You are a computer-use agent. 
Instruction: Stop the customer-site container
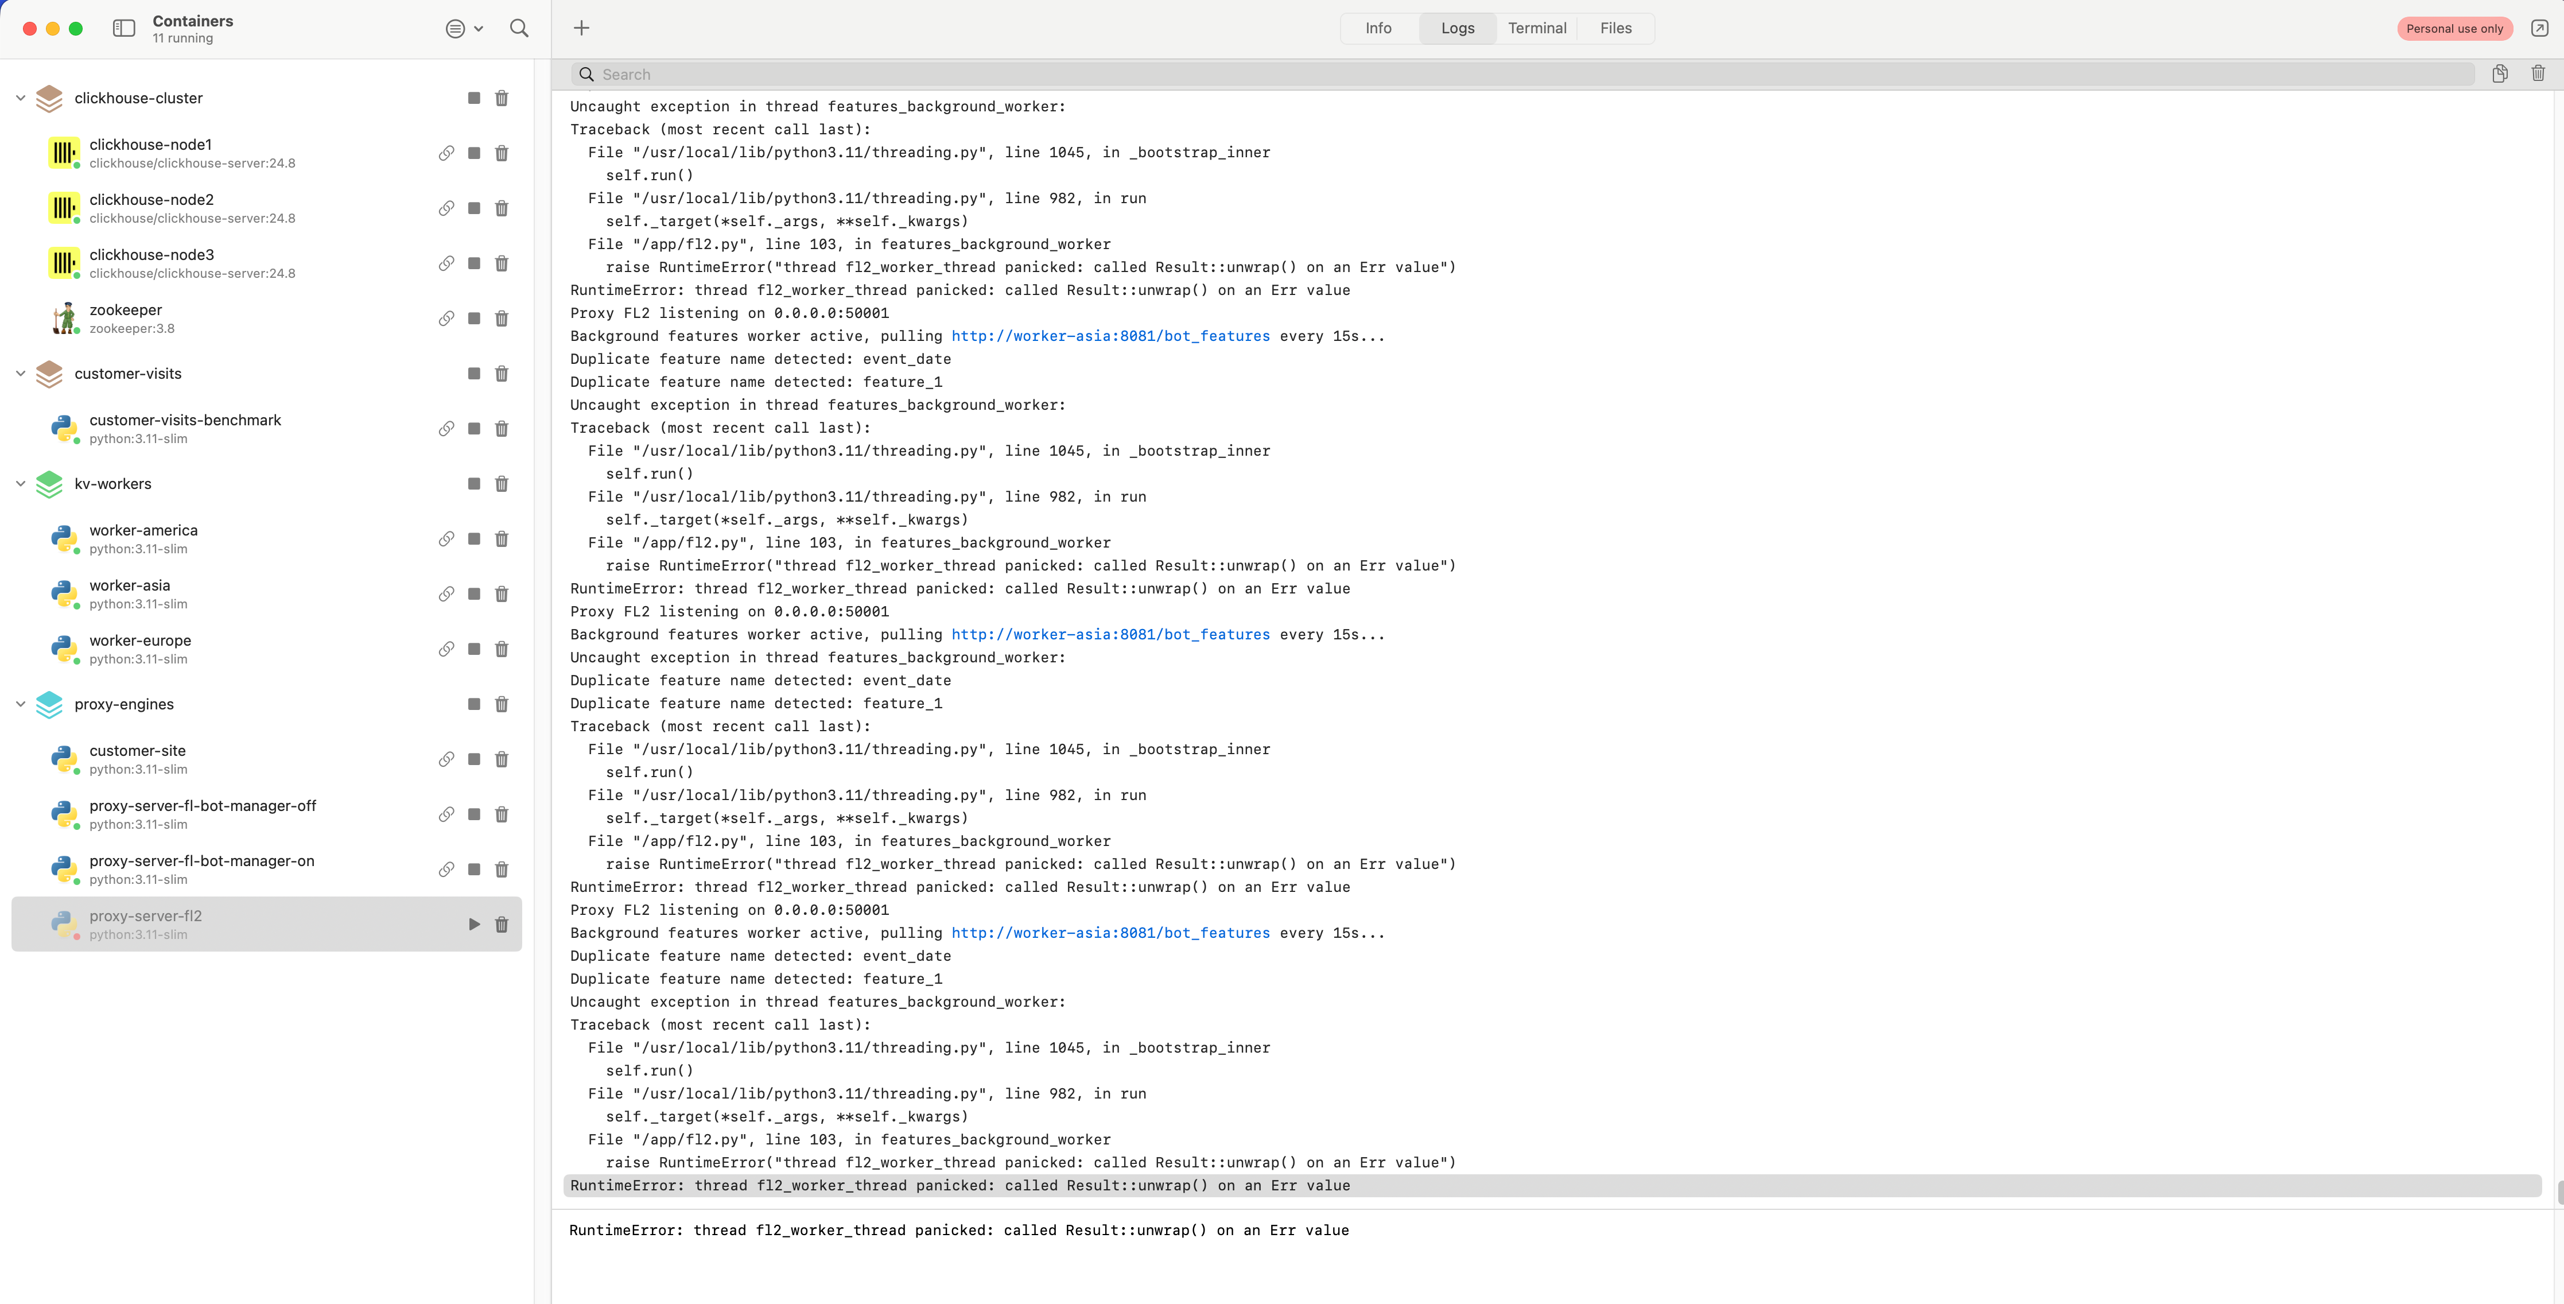click(474, 759)
